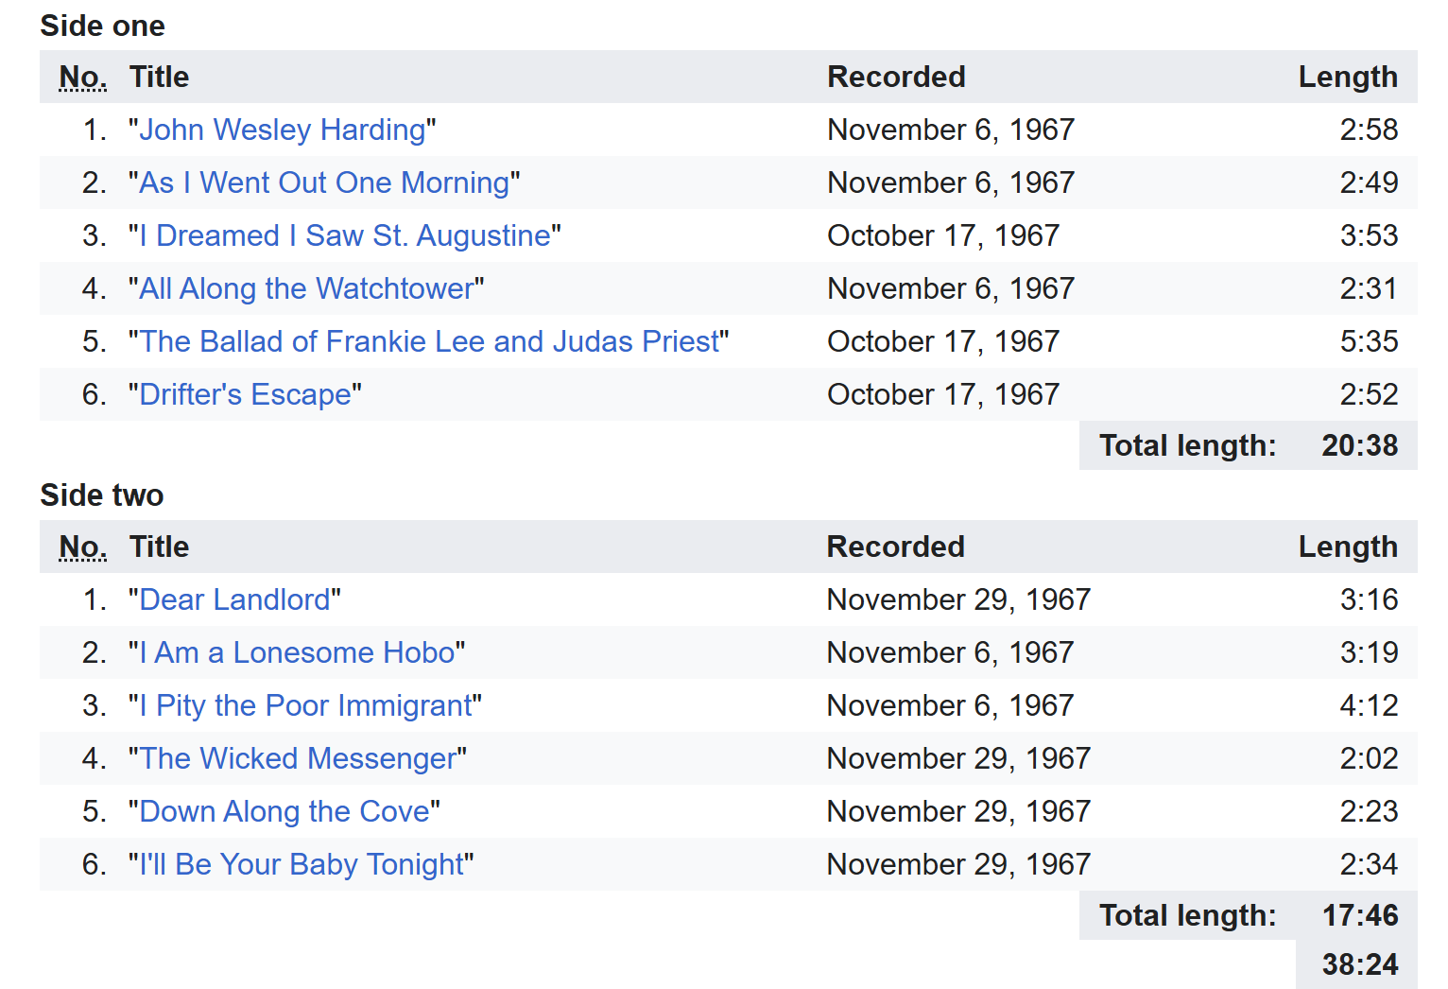
Task: Click "I Dreamed I Saw St. Augustine" link
Action: click(345, 235)
